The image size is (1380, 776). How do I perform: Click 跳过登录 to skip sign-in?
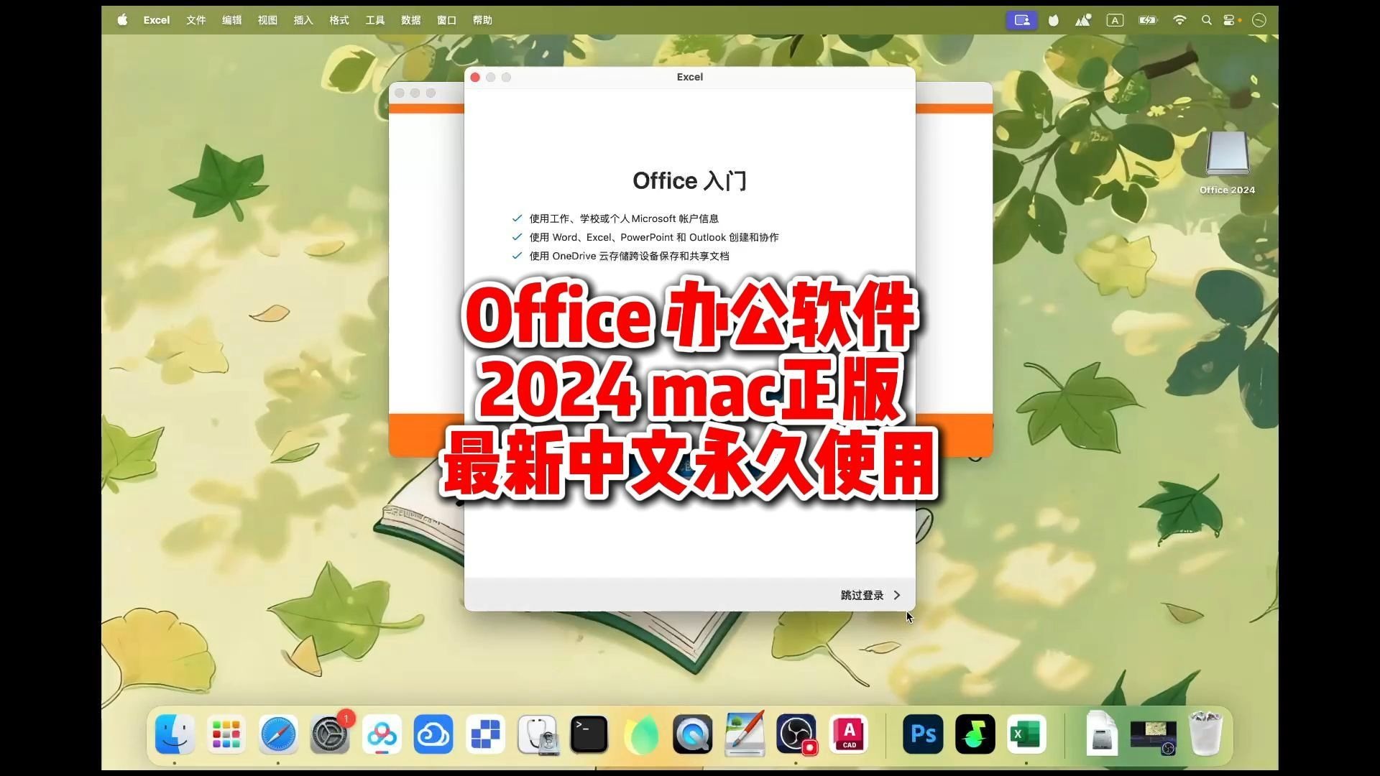pyautogui.click(x=862, y=595)
